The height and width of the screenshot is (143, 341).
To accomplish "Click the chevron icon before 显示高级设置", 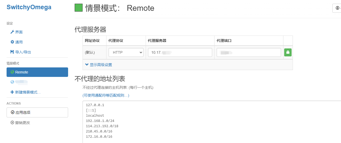I will tap(87, 65).
